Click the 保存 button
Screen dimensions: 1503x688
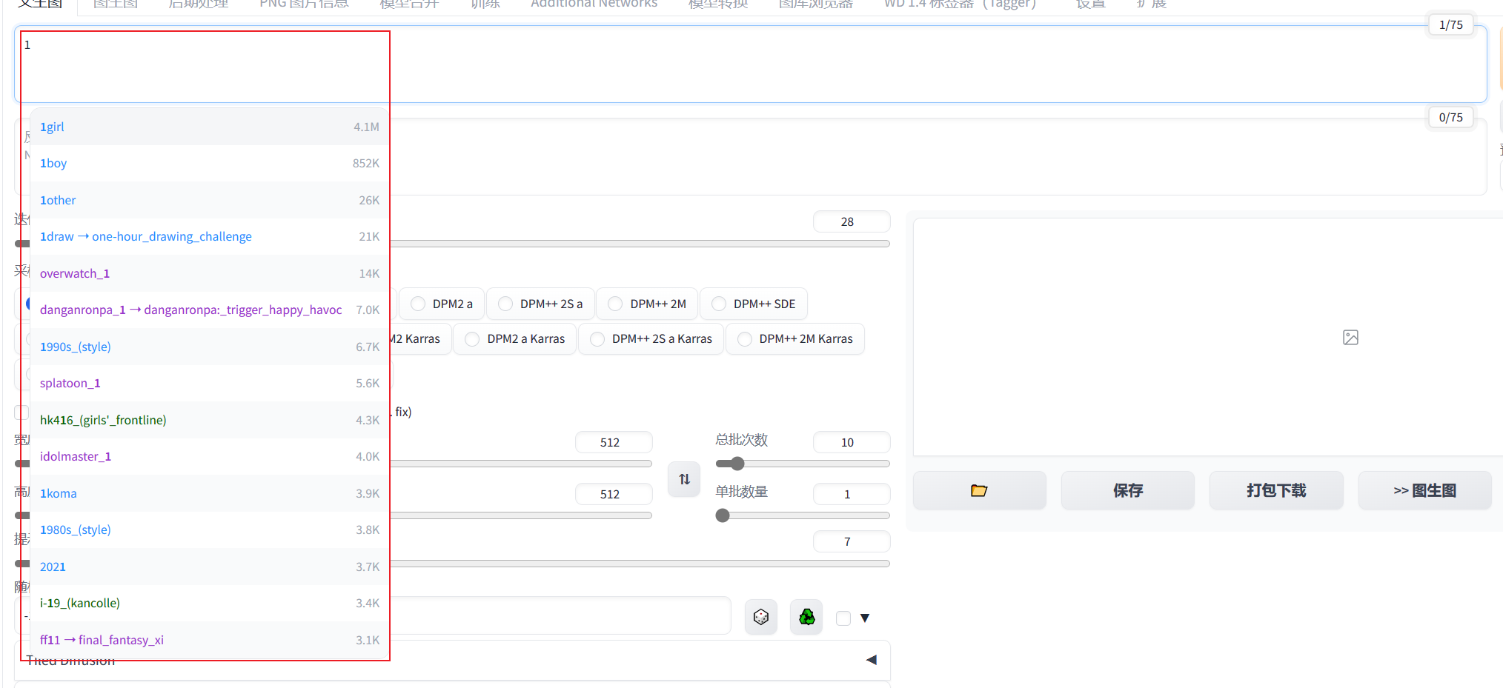tap(1127, 490)
